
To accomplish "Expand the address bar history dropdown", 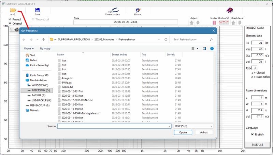I will click(159, 40).
